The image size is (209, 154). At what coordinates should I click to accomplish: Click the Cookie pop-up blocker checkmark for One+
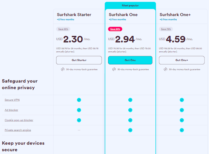(182, 120)
